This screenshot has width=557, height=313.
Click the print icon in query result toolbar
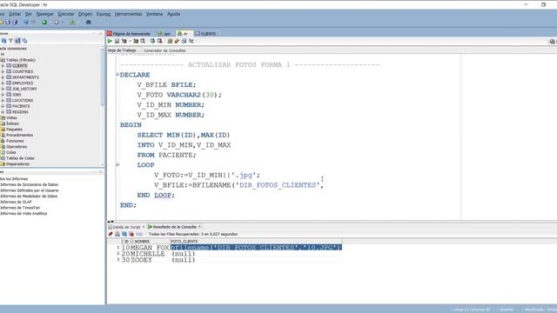click(117, 234)
